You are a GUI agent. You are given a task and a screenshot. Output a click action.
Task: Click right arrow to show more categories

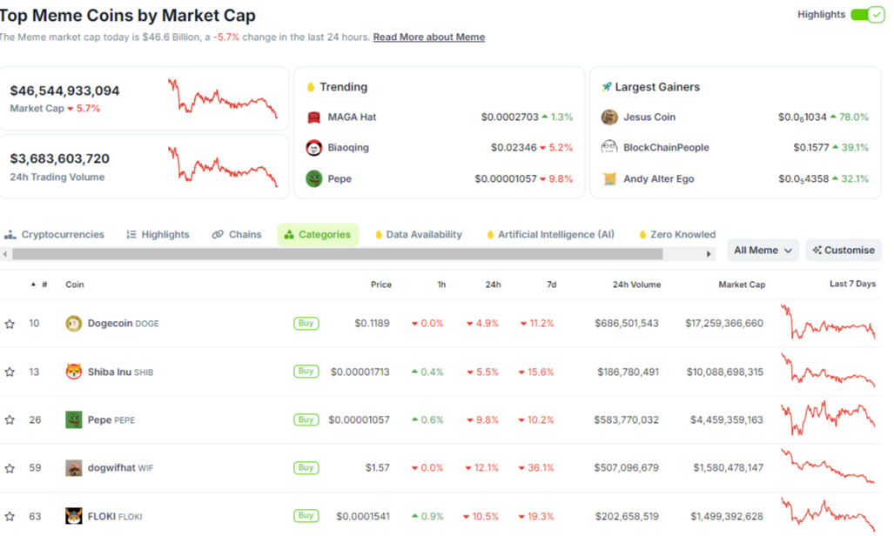[709, 254]
